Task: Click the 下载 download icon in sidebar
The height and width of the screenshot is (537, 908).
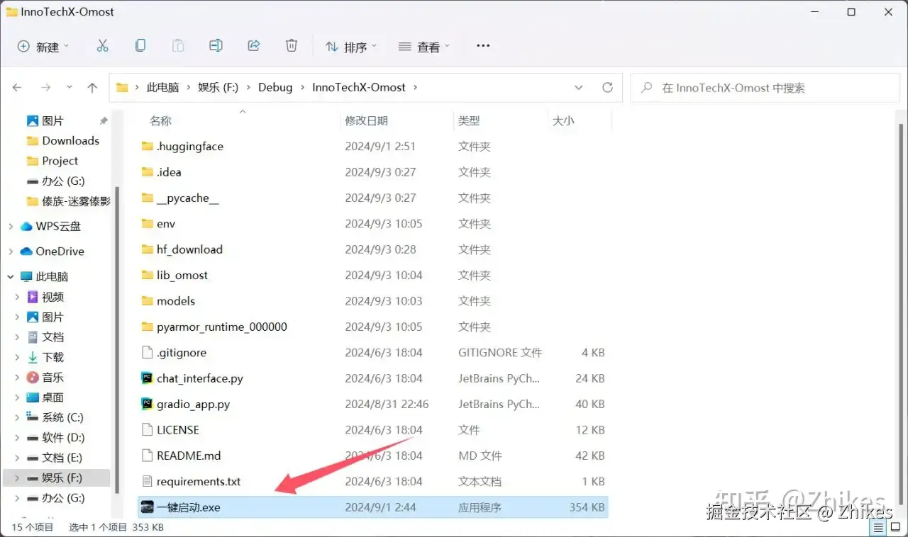Action: 33,357
